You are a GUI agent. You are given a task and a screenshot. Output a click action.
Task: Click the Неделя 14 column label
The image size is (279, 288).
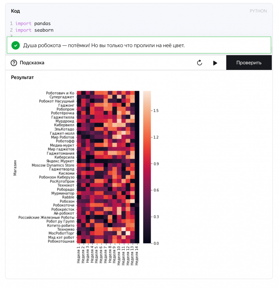[x=137, y=255]
